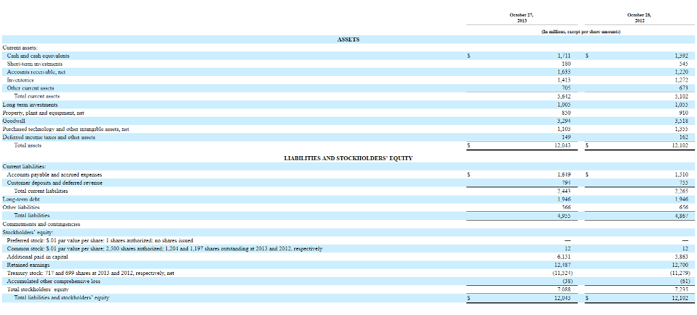Click "Customer deposits and deferred revenue" label

pos(54,183)
